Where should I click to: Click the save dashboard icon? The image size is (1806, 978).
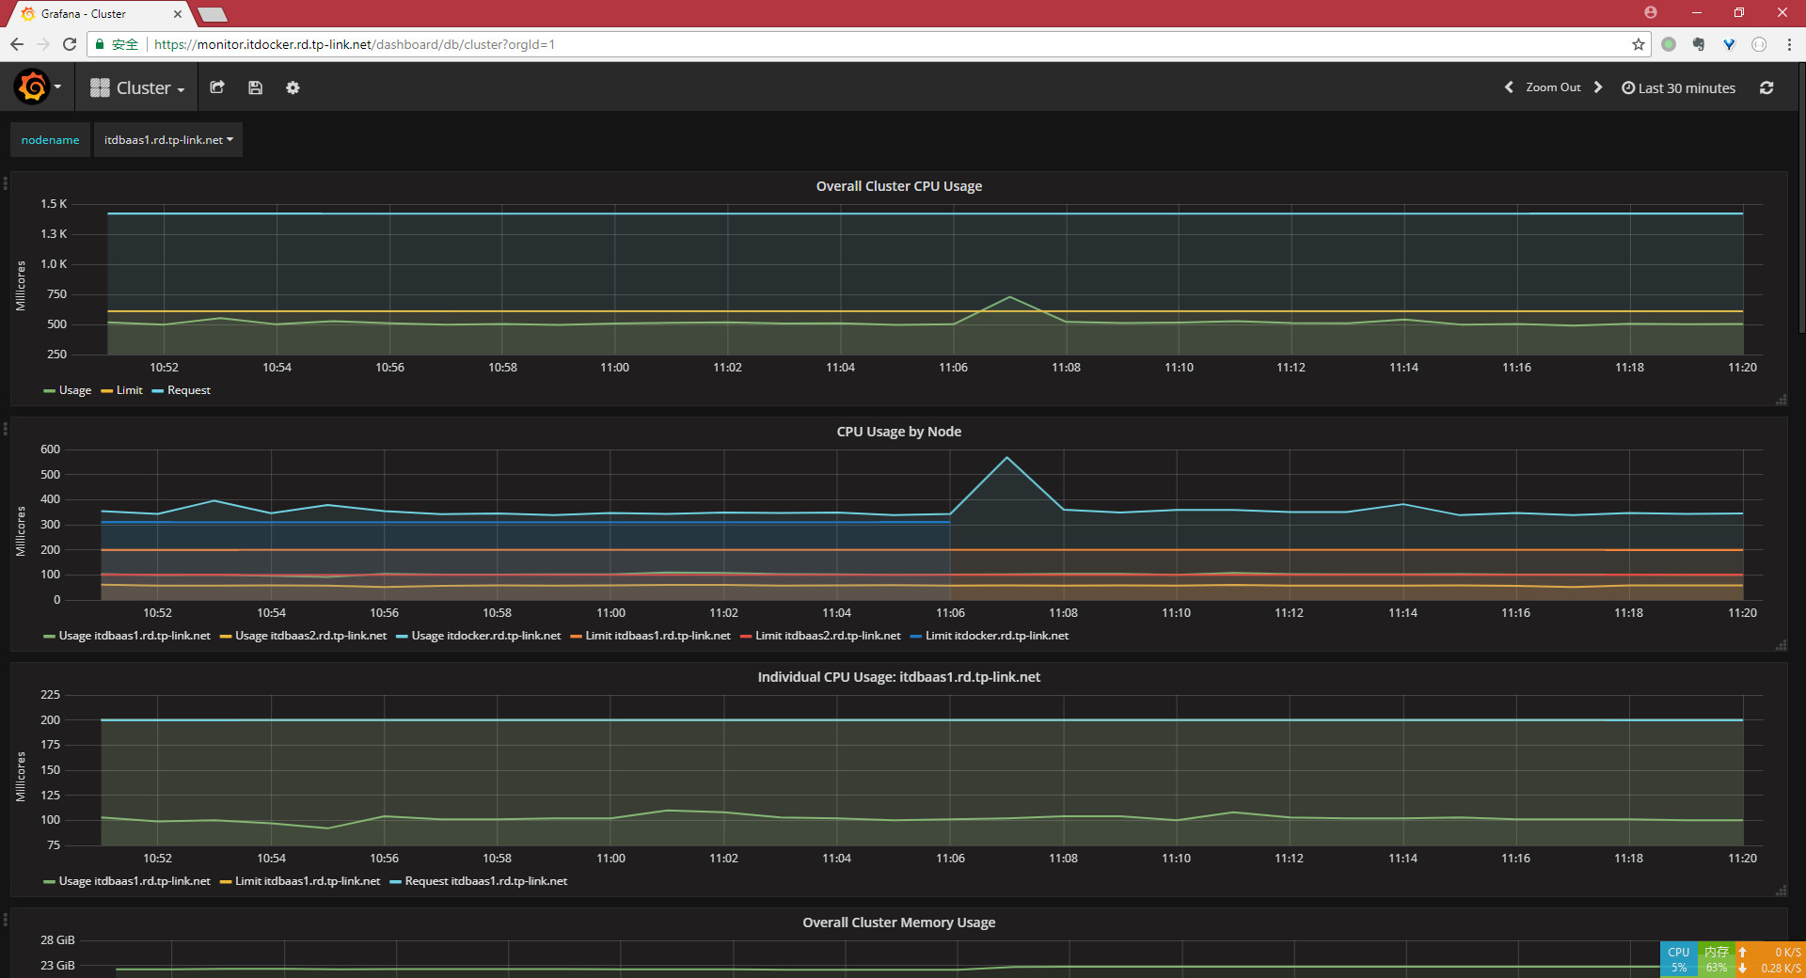(x=255, y=87)
